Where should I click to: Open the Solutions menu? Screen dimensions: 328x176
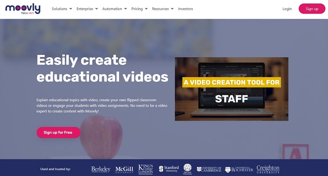coord(59,9)
